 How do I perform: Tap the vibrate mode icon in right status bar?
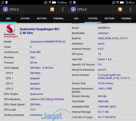click(114, 2)
